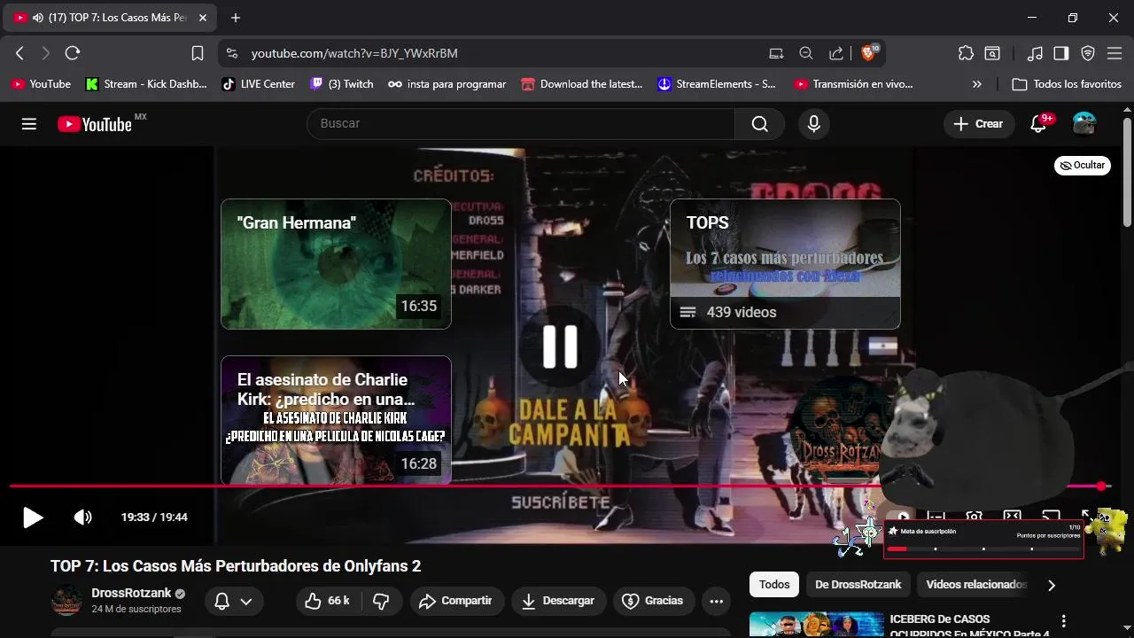Open the extensions puzzle icon
This screenshot has height=638, width=1134.
click(x=966, y=53)
